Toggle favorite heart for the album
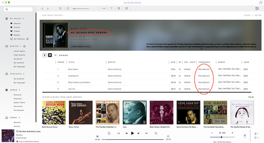The image size is (264, 143). [50, 55]
